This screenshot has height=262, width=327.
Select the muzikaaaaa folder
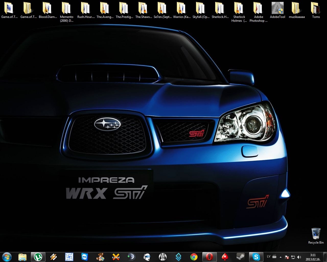pos(297,10)
